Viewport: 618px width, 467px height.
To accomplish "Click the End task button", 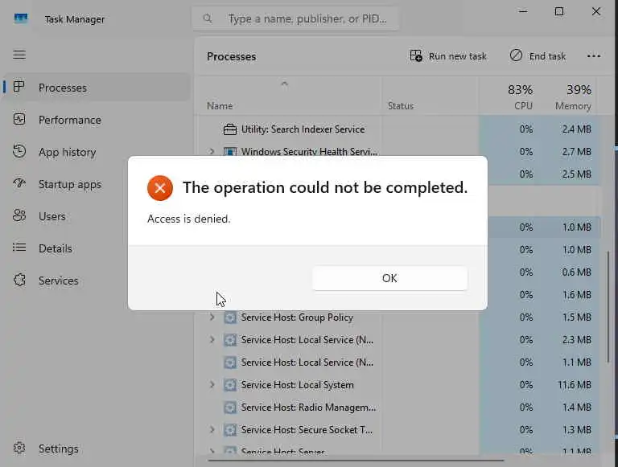I will tap(538, 56).
